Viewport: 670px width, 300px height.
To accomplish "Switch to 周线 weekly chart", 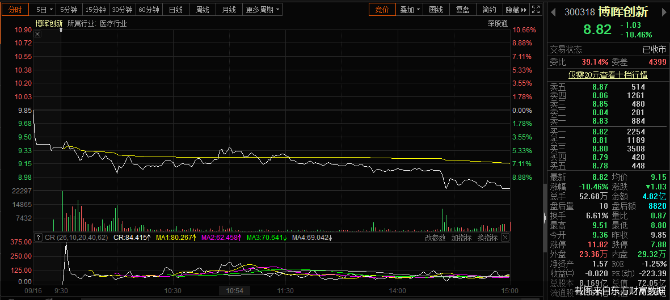I will tap(202, 10).
